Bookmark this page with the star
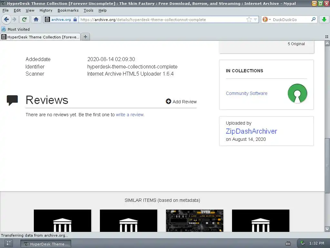This screenshot has width=330, height=248. pyautogui.click(x=249, y=19)
